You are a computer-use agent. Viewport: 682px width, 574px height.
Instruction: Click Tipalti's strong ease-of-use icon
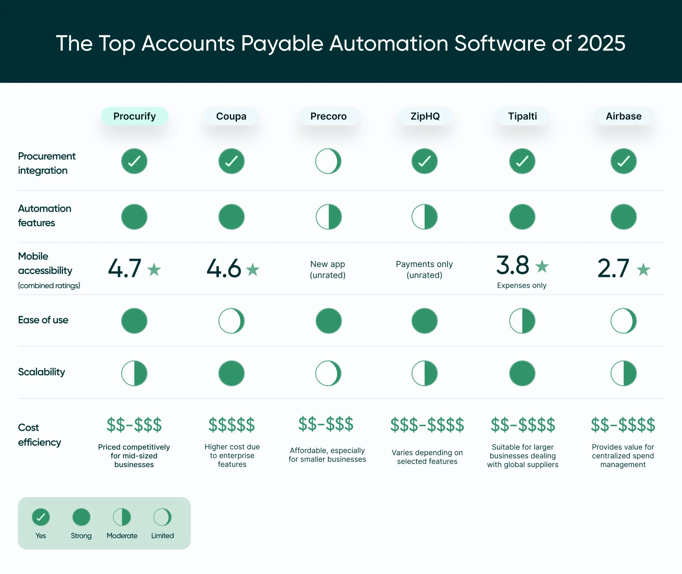[522, 321]
